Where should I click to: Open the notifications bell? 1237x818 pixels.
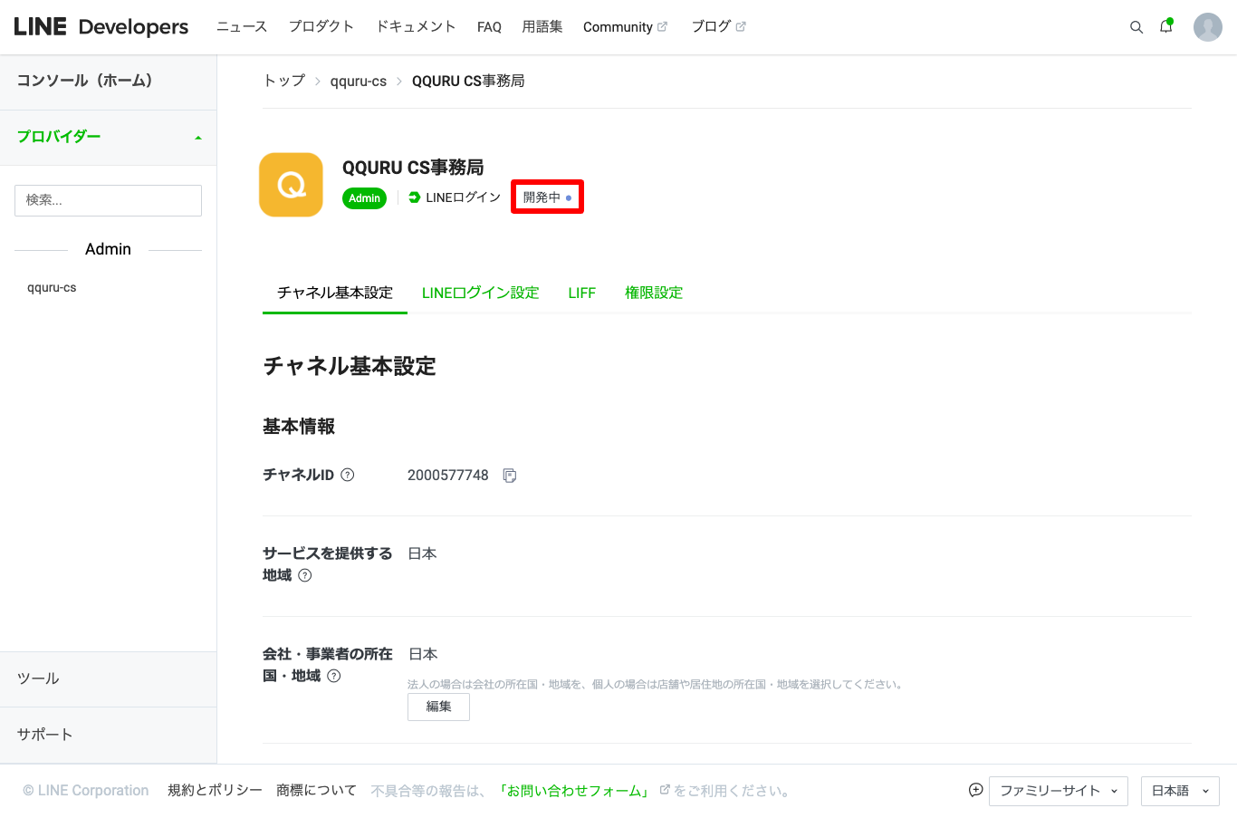(1165, 27)
